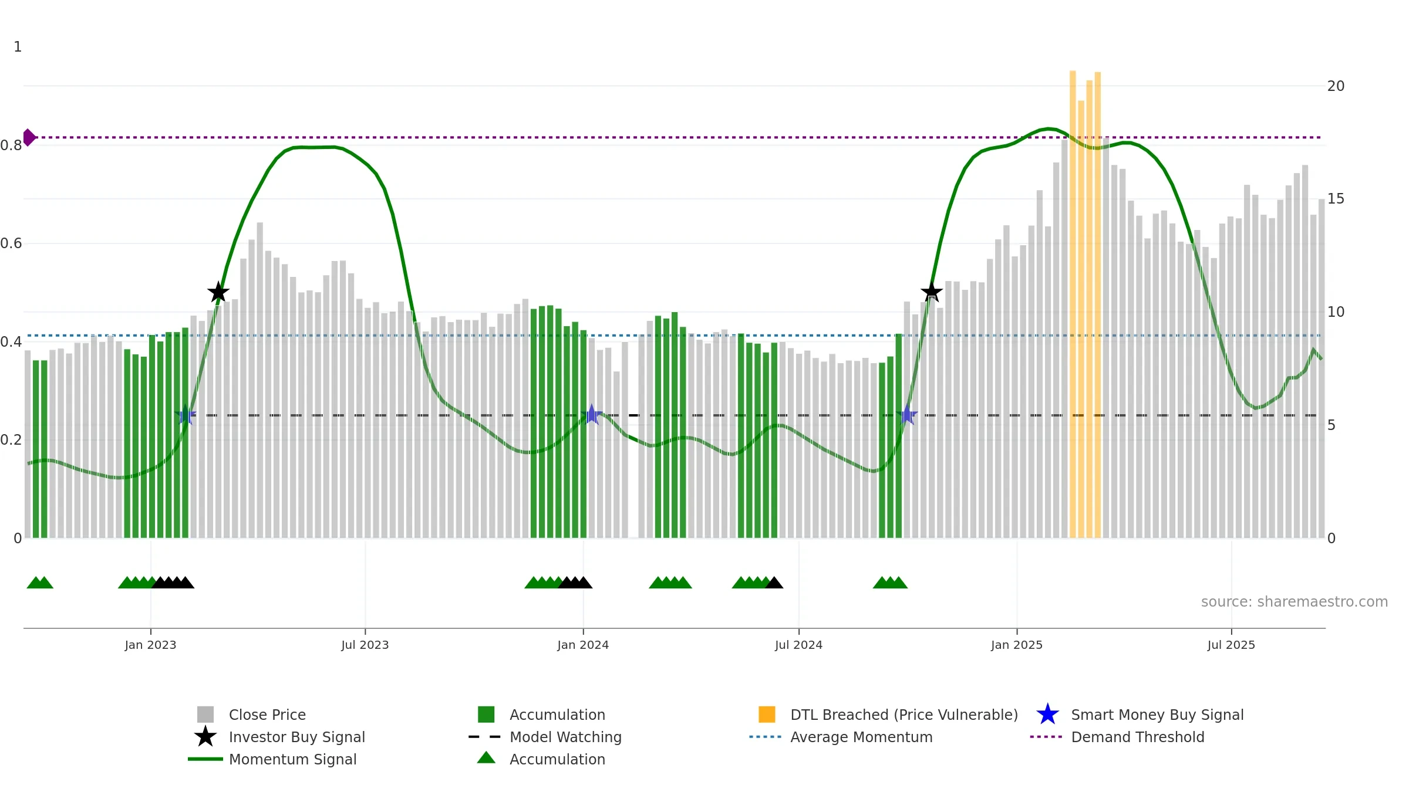The width and height of the screenshot is (1409, 792).
Task: Click the green triangle Accumulation legend icon
Action: pos(486,757)
